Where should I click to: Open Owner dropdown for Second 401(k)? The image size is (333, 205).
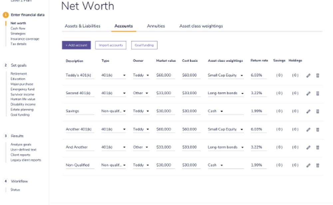[x=141, y=93]
